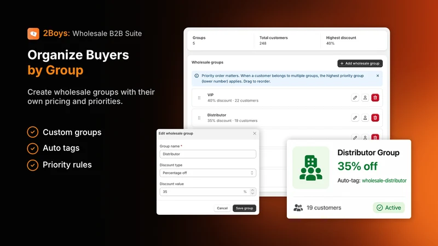438x246 pixels.
Task: Delete the Distributor group
Action: (x=375, y=118)
